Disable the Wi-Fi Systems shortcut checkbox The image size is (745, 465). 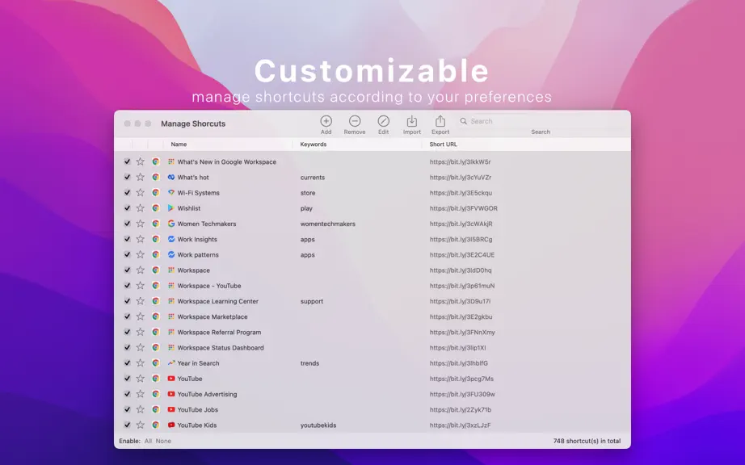click(127, 193)
